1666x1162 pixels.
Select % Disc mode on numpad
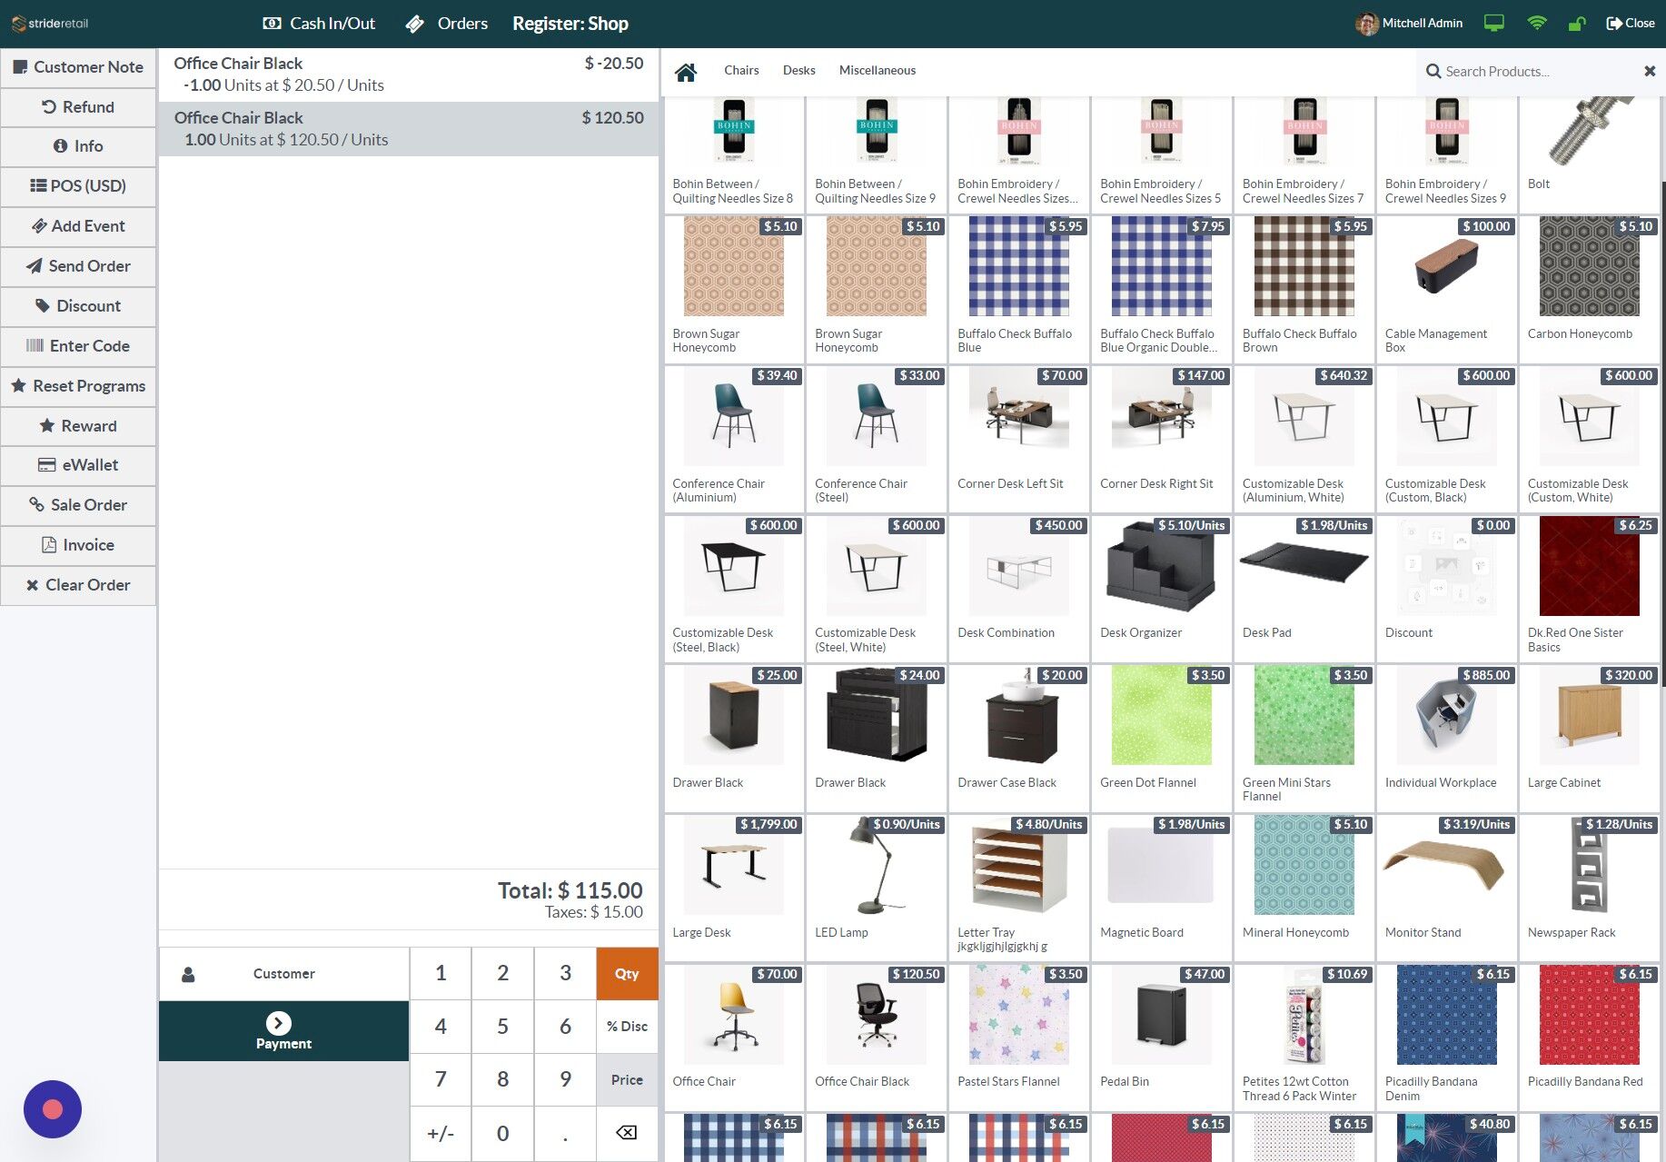(627, 1027)
